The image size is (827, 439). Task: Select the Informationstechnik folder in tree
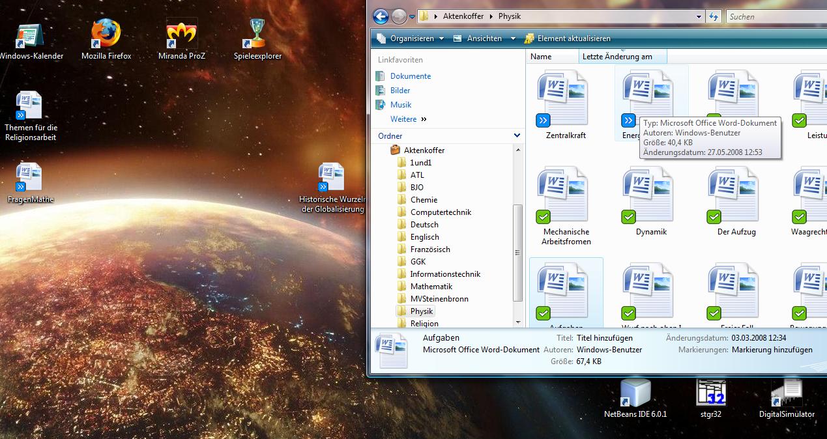pos(445,274)
